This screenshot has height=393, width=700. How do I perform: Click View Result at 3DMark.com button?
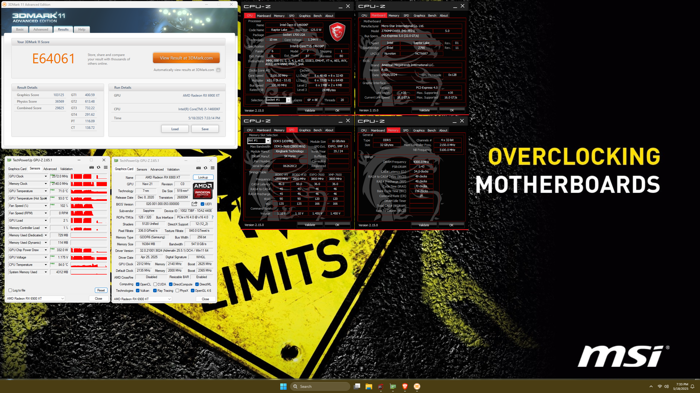(186, 58)
